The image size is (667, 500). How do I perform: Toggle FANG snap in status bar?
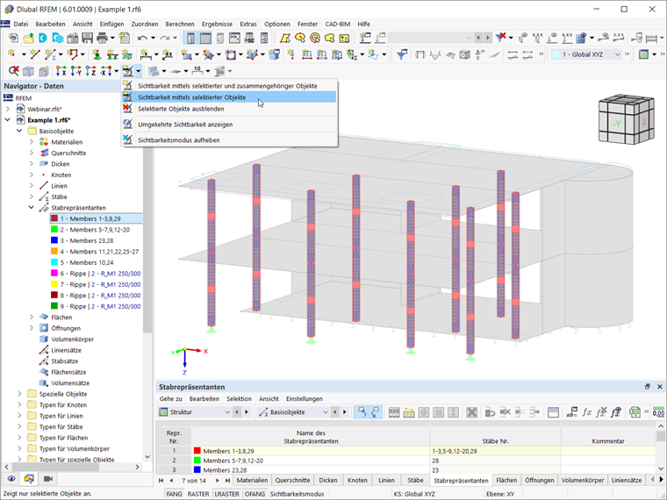tap(174, 494)
